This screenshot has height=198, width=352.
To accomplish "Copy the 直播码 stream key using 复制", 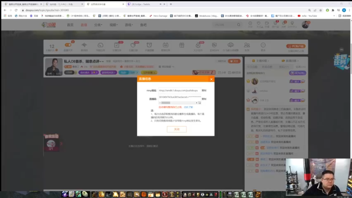I will pyautogui.click(x=204, y=99).
